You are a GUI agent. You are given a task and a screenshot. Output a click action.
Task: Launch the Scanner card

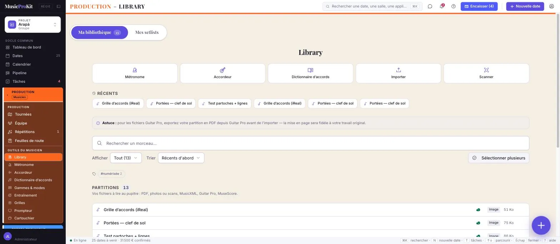pyautogui.click(x=486, y=73)
